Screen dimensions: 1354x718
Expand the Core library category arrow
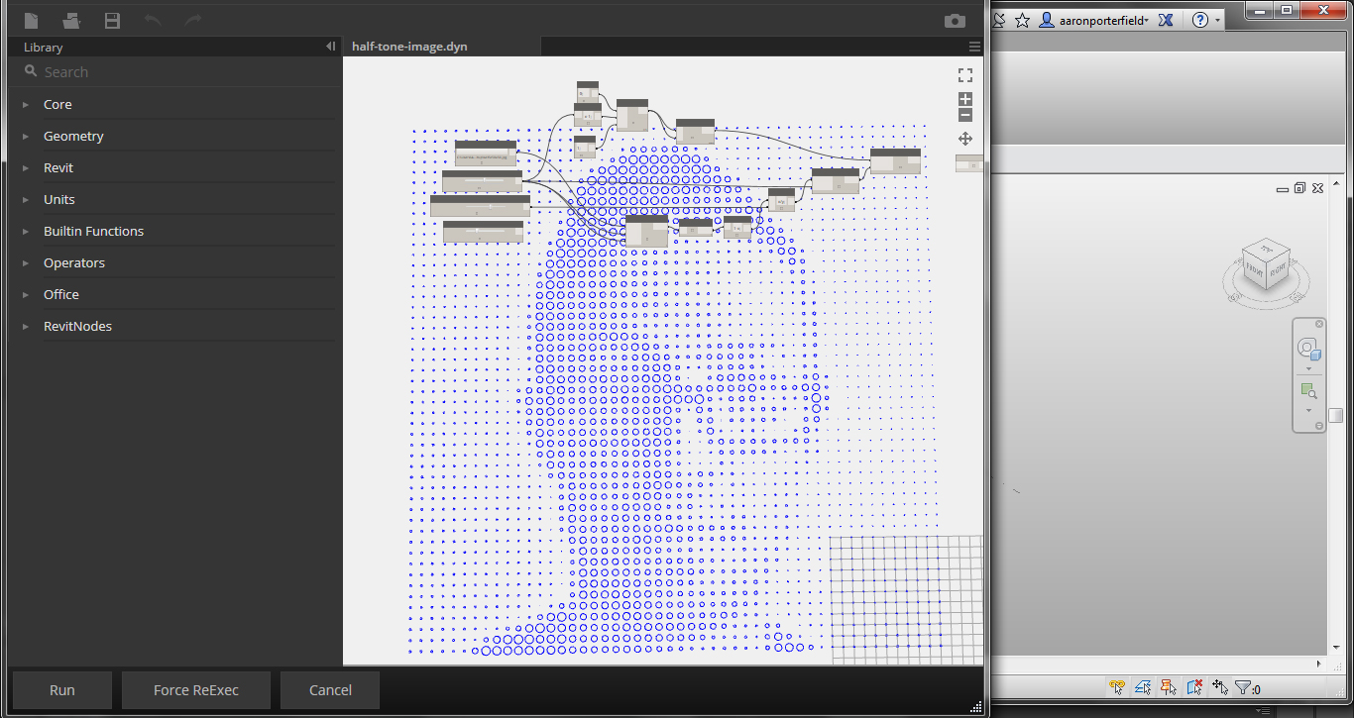[x=26, y=104]
